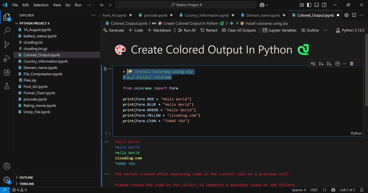Go forward with the right arrow
The image size is (368, 193).
[x=110, y=5]
